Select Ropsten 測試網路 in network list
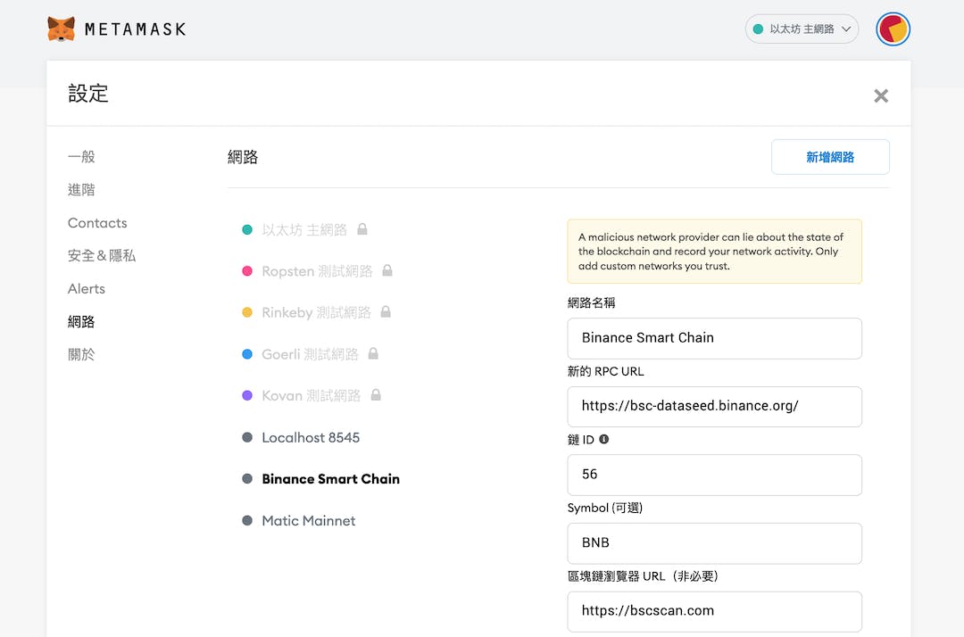964x637 pixels. (x=317, y=271)
